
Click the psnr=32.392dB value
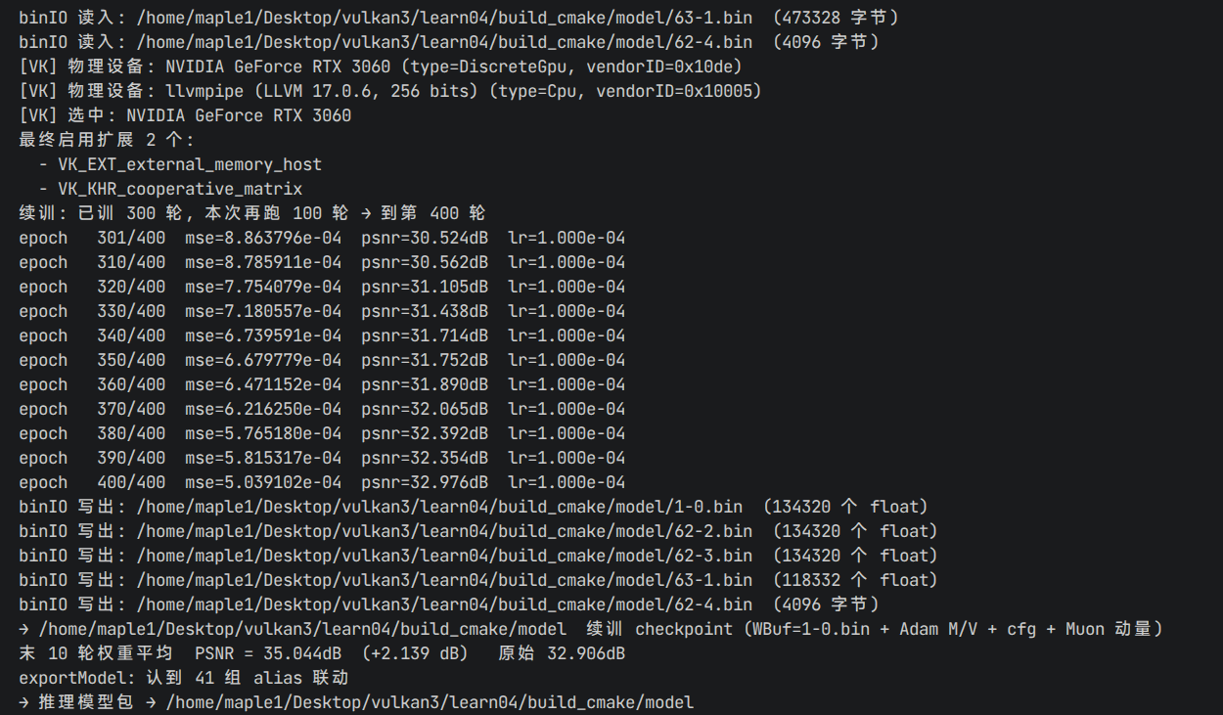425,433
